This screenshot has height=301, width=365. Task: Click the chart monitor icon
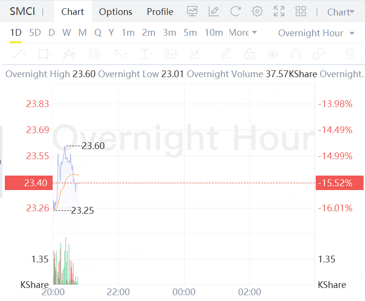[x=192, y=11]
